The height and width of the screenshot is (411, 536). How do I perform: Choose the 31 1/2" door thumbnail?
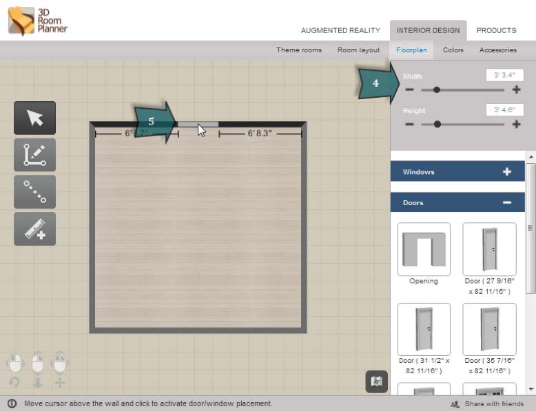(x=424, y=329)
